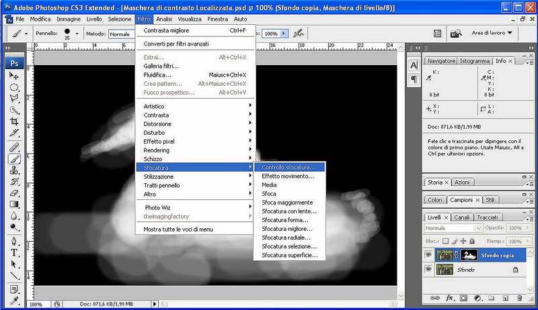Select the Eyedropper tool
This screenshot has height=310, width=538.
tap(14, 301)
